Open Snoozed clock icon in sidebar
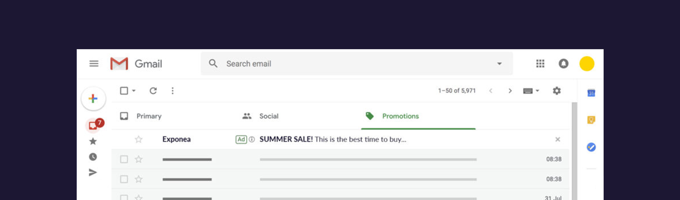The height and width of the screenshot is (200, 680). [93, 157]
